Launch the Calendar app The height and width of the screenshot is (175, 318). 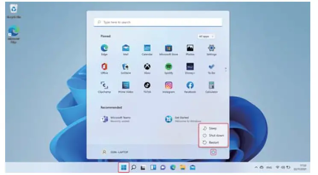[x=147, y=50]
